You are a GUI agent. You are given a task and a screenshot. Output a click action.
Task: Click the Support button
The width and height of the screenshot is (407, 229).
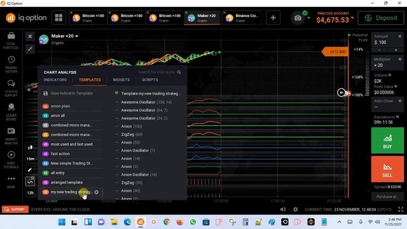click(15, 209)
